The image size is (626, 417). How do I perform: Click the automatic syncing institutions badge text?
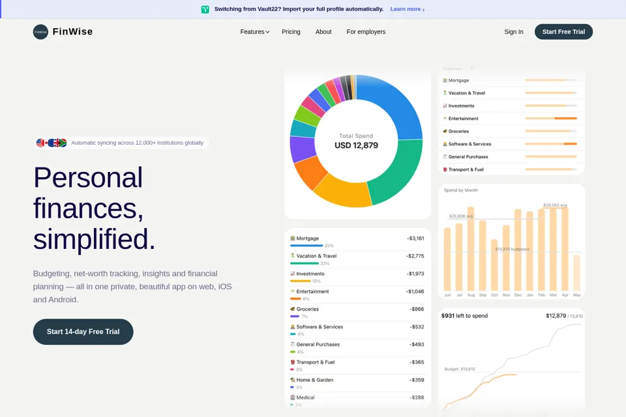(x=137, y=143)
